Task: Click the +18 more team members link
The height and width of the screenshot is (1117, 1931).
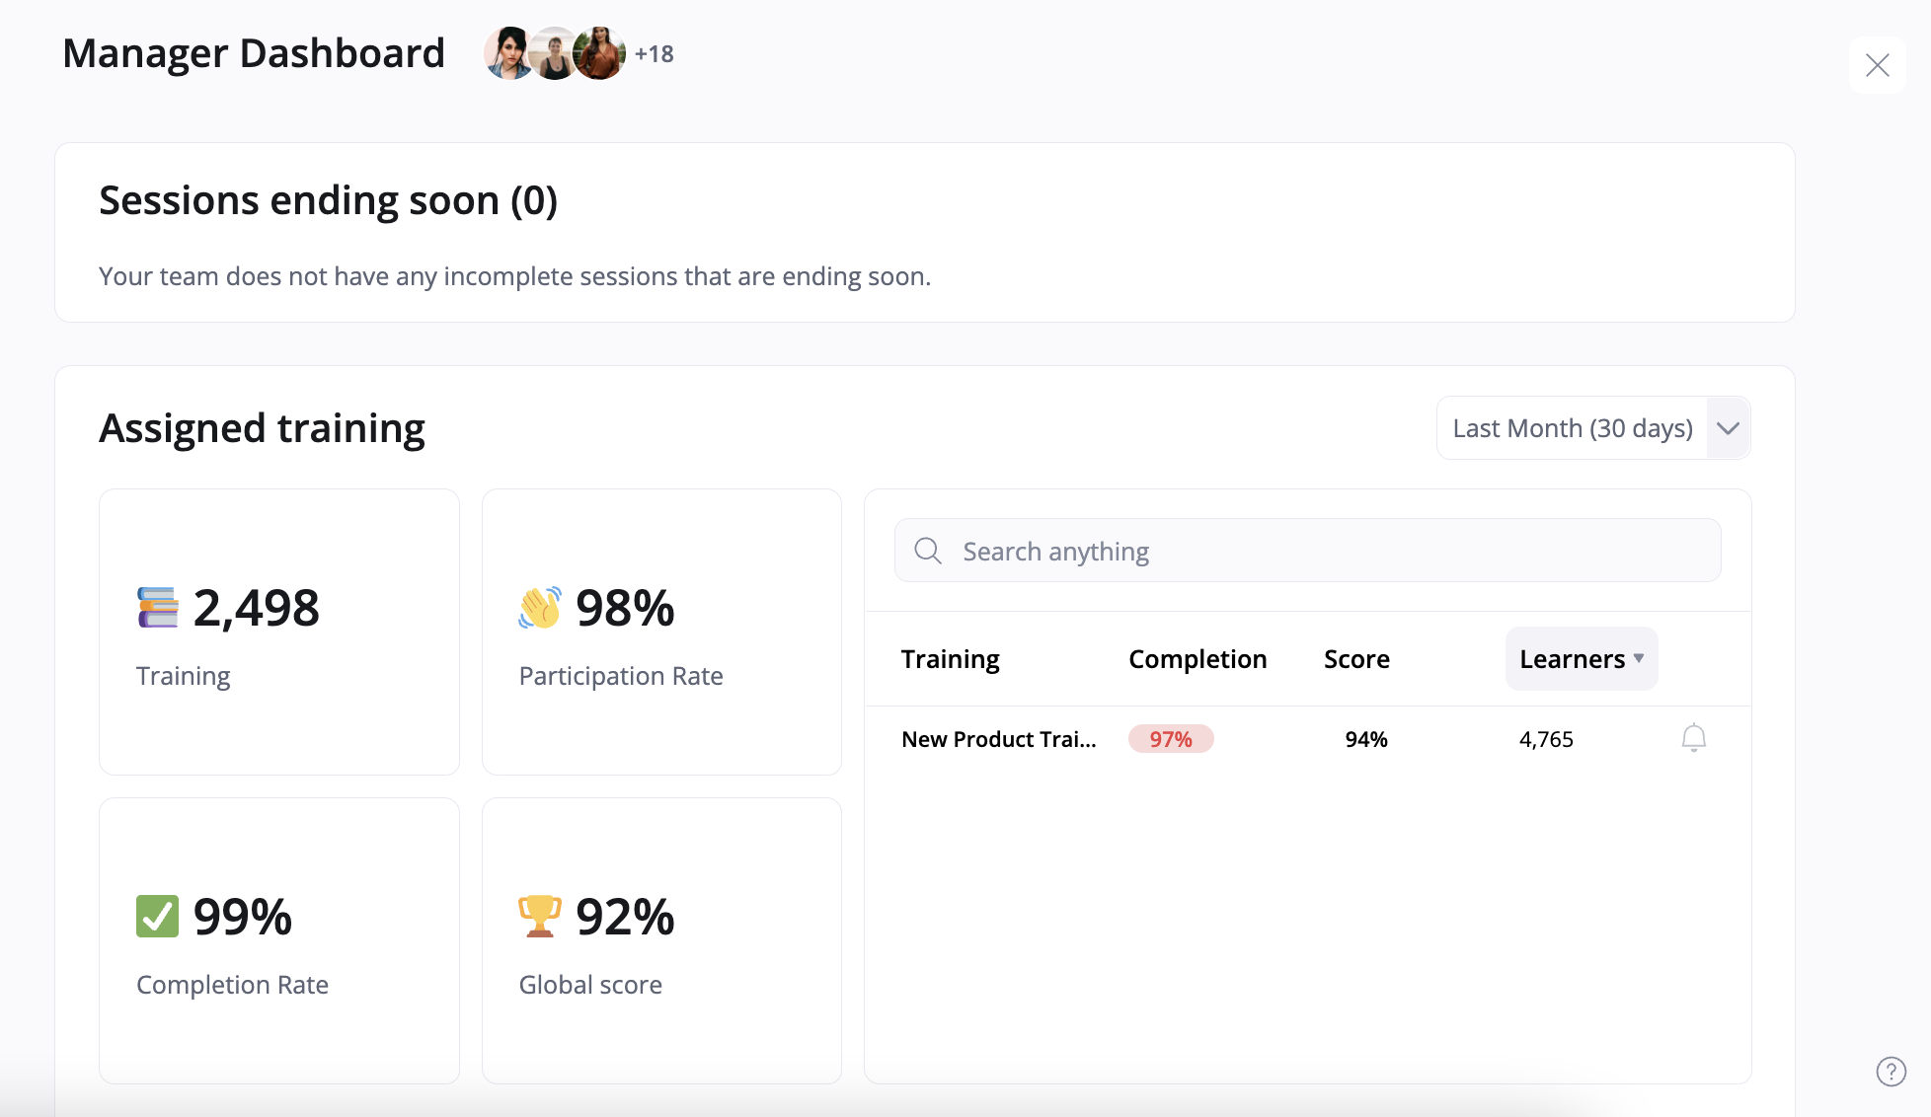Action: point(654,54)
